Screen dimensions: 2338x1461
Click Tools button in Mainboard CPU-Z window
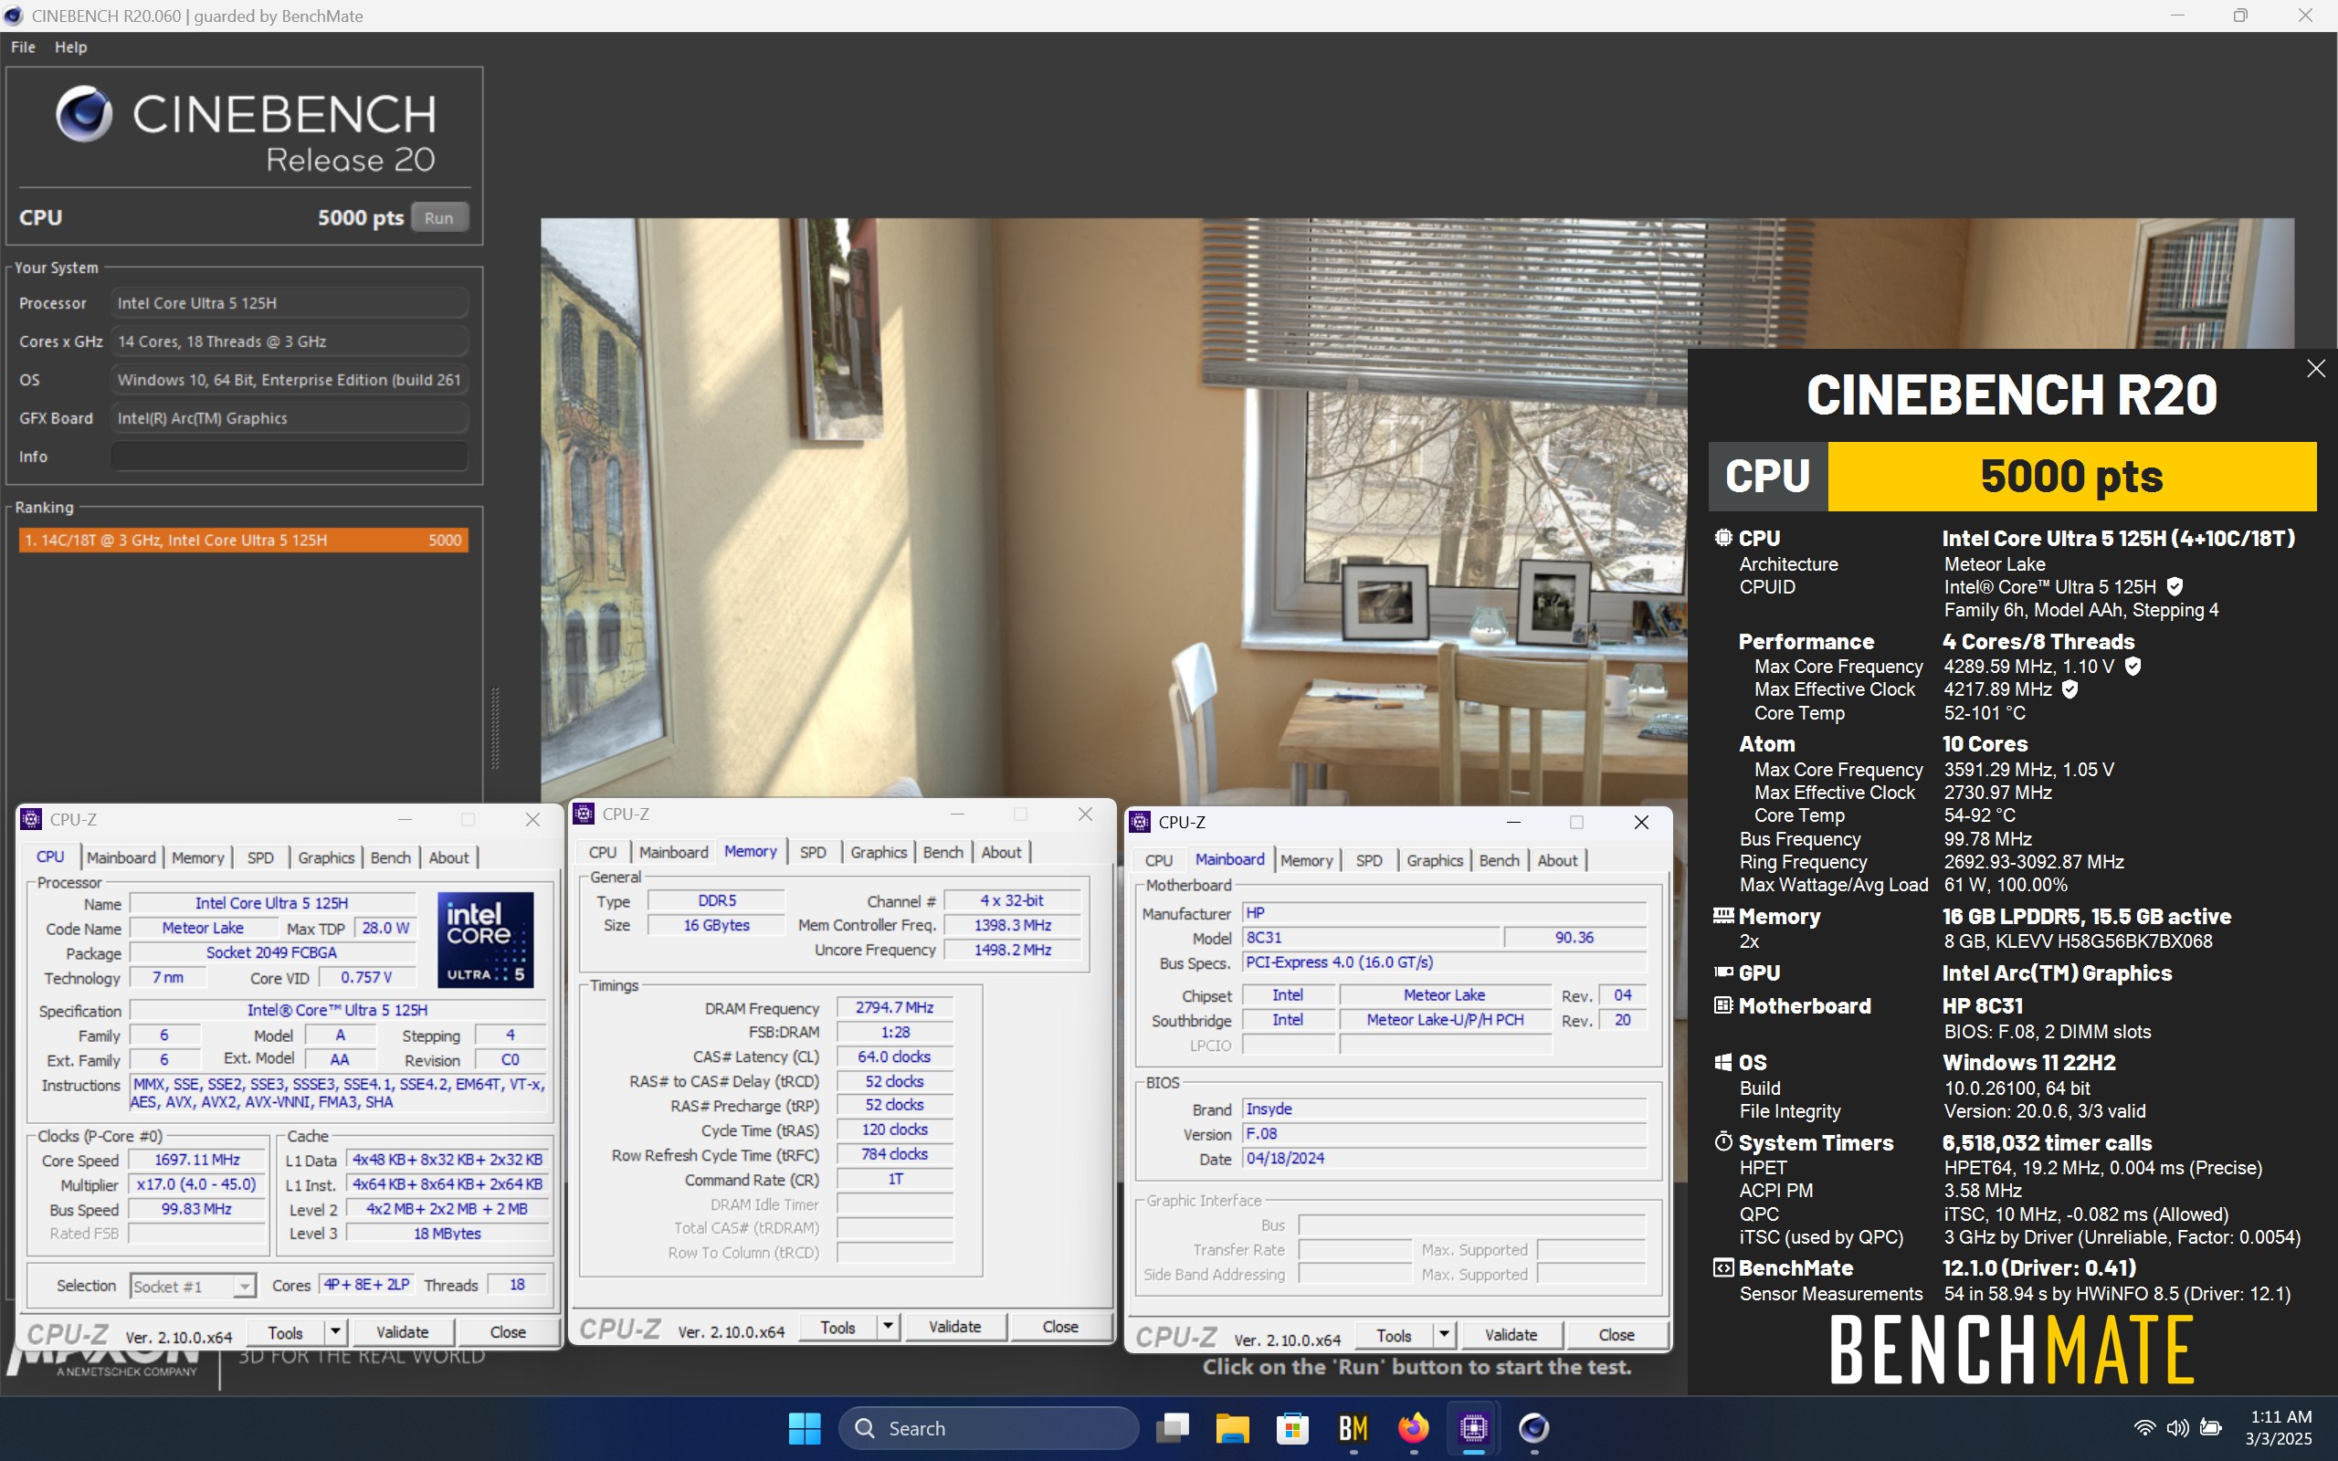click(1394, 1335)
